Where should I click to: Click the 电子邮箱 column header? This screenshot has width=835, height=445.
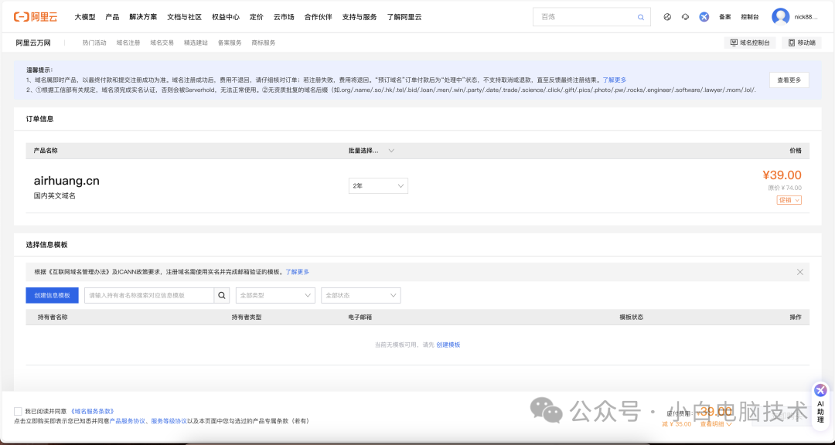(x=360, y=318)
